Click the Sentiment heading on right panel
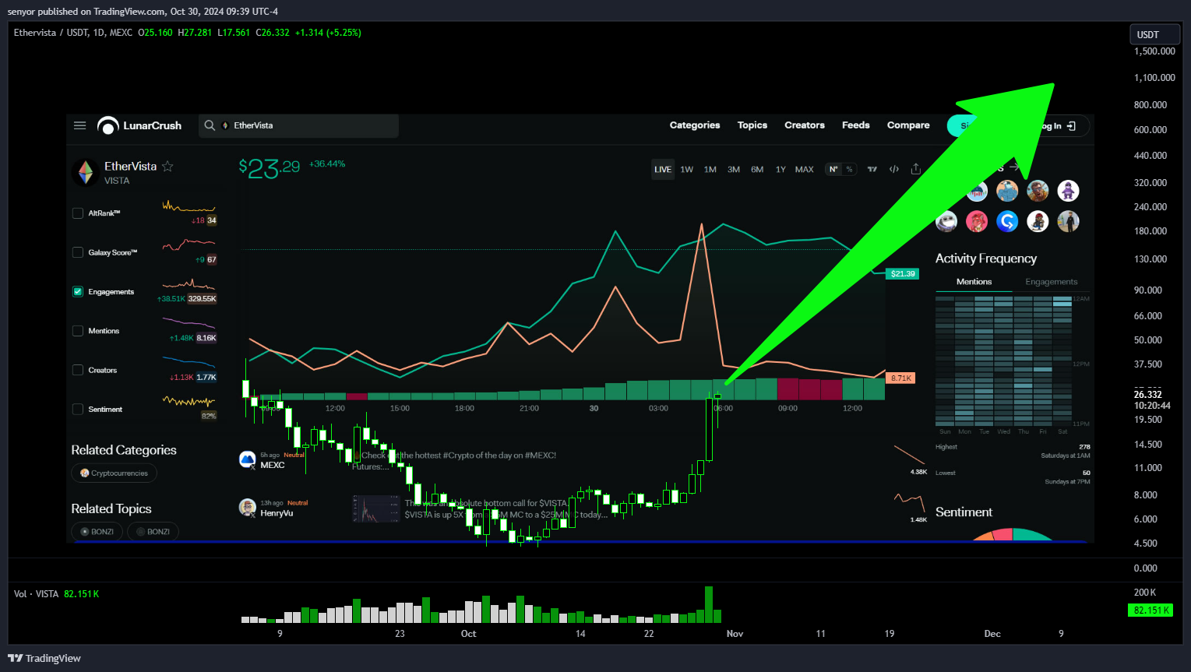 [964, 512]
